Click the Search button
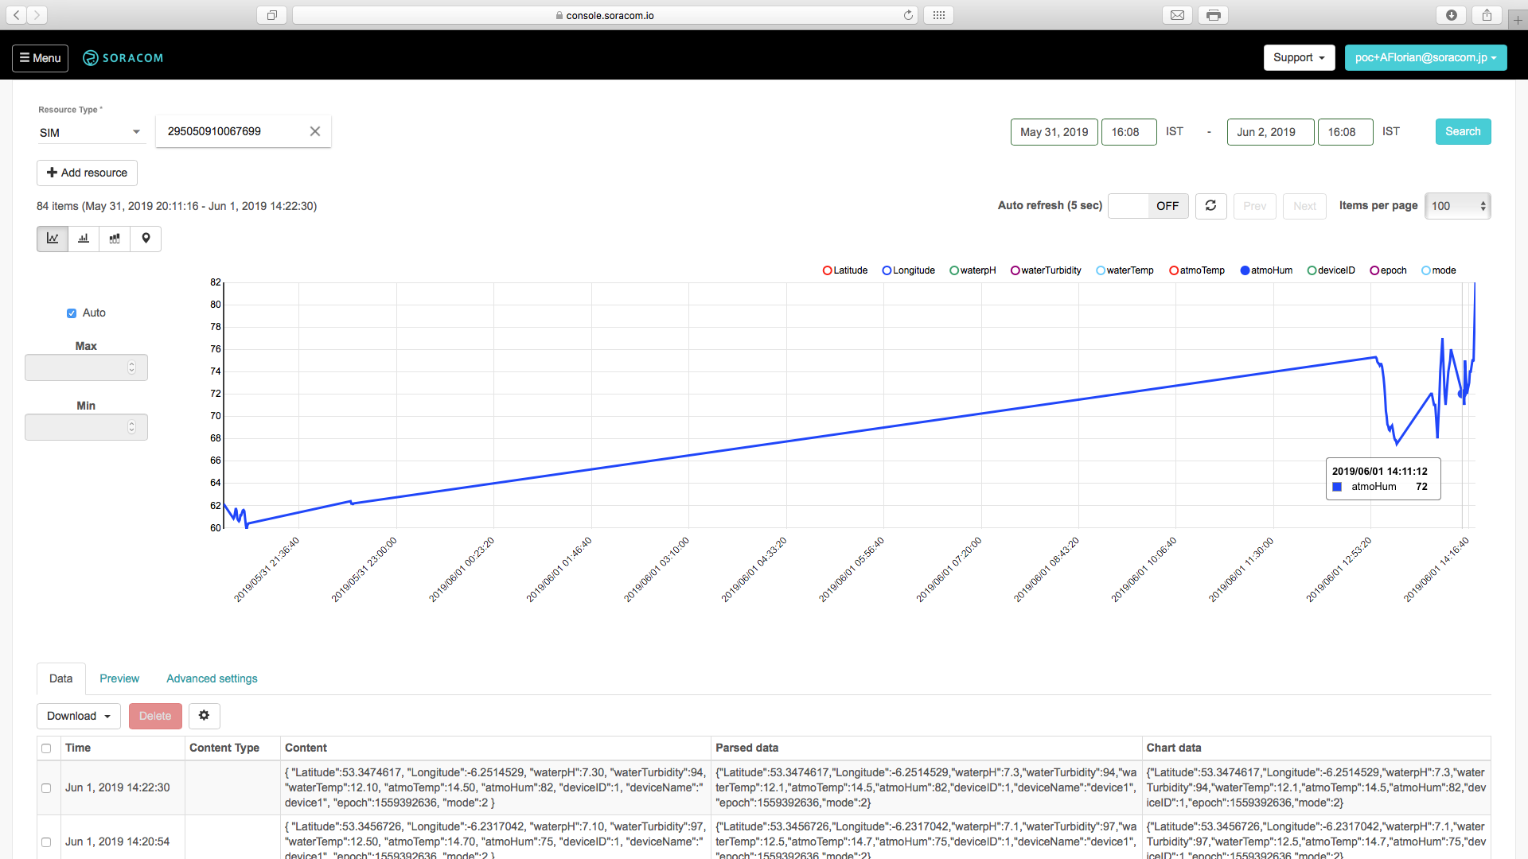The image size is (1528, 859). click(1462, 132)
